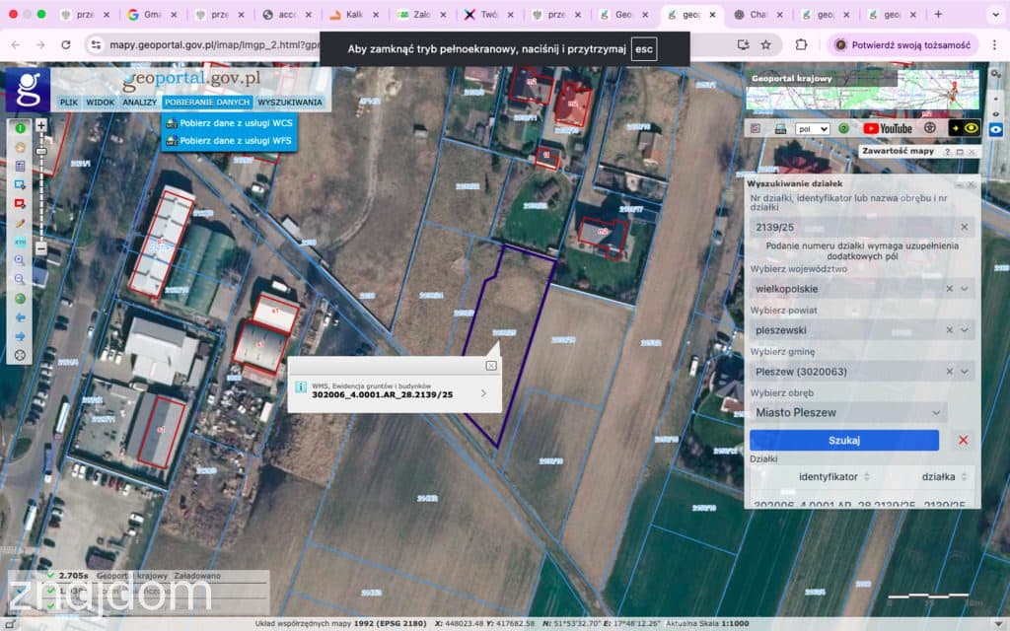Click the geoportal logo icon

click(x=28, y=90)
